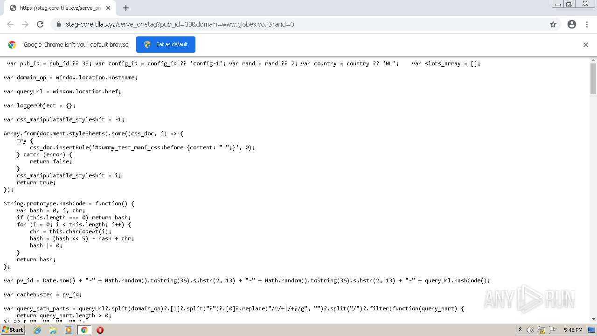Click the 'var cachebuster = pv_id;' line

point(43,294)
